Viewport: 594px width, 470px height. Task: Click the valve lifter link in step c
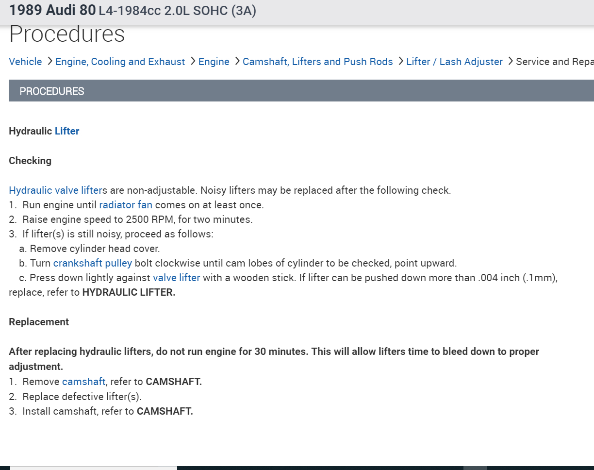176,278
